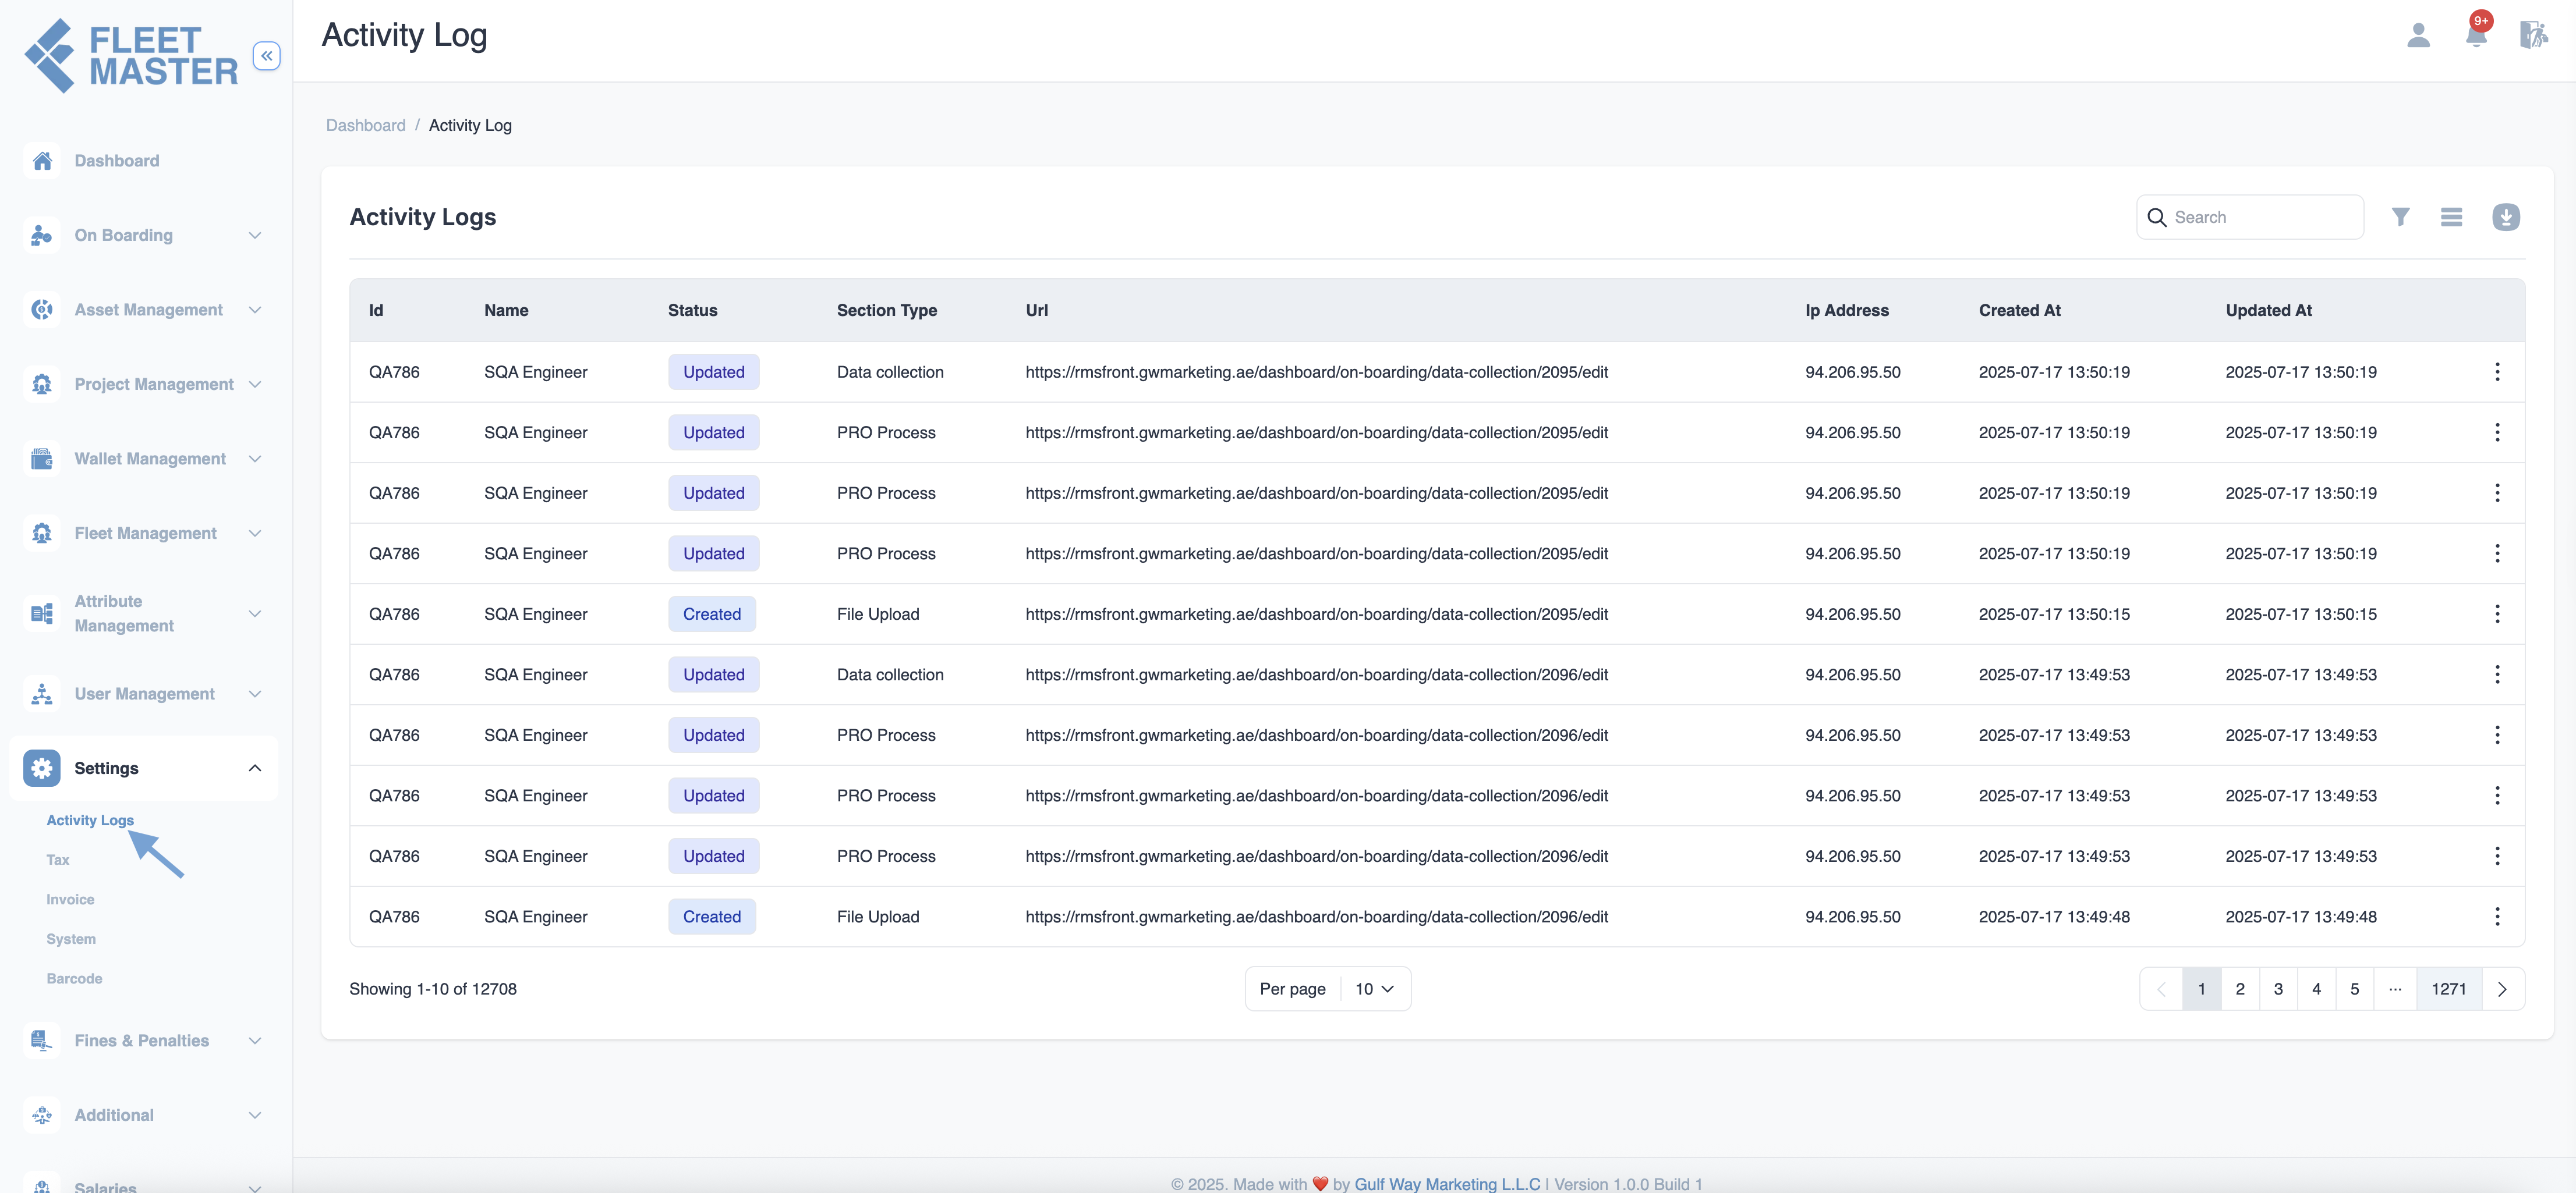The width and height of the screenshot is (2576, 1193).
Task: Click the Attribute Management sidebar icon
Action: [42, 613]
